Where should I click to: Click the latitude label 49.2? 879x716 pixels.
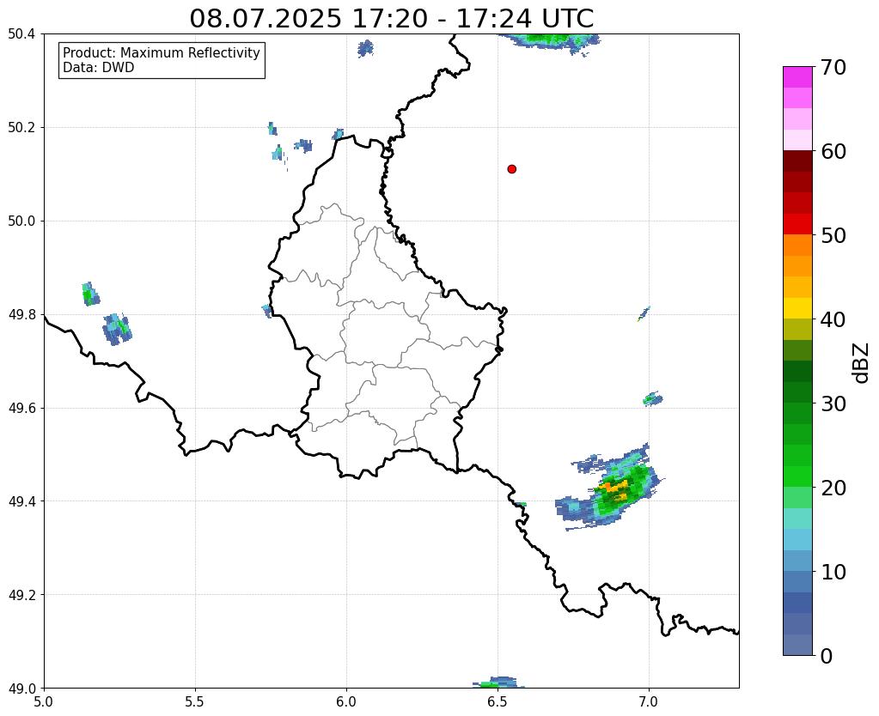click(x=21, y=595)
